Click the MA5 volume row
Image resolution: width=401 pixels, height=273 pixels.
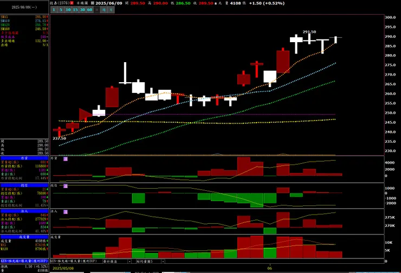tap(24, 245)
